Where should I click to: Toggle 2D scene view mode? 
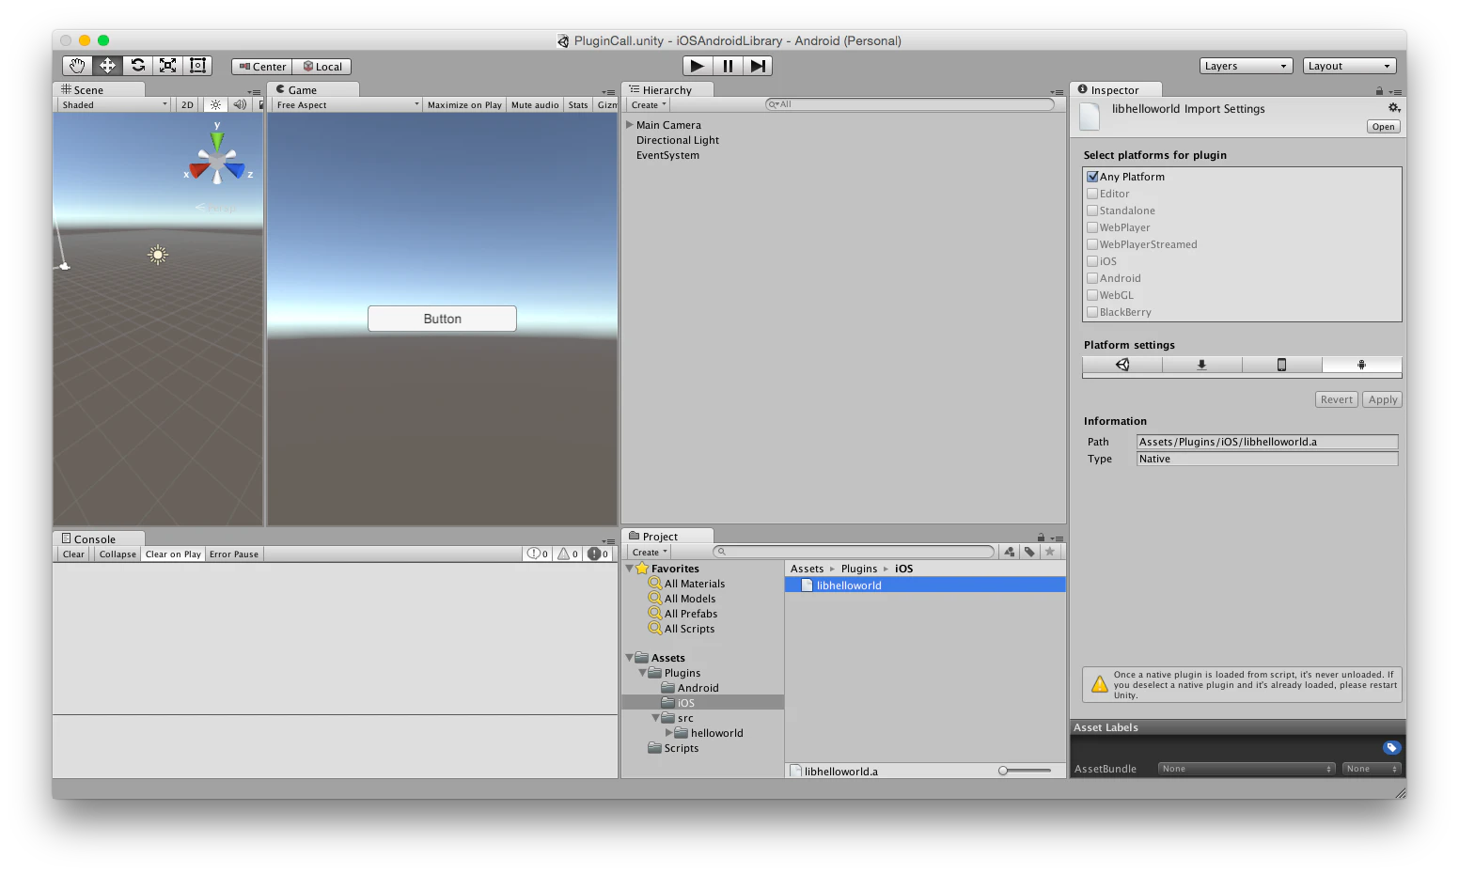tap(187, 105)
